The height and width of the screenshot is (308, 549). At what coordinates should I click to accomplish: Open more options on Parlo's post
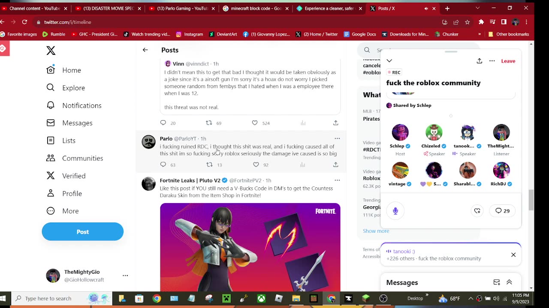[337, 139]
